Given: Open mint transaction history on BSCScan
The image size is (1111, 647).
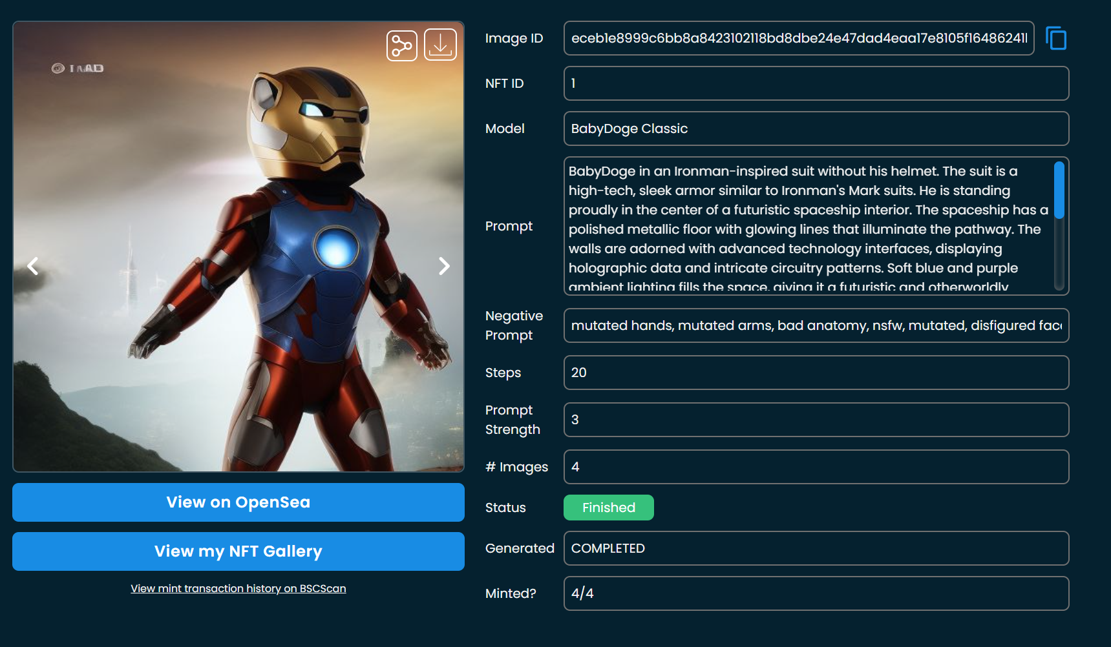Looking at the screenshot, I should 238,588.
